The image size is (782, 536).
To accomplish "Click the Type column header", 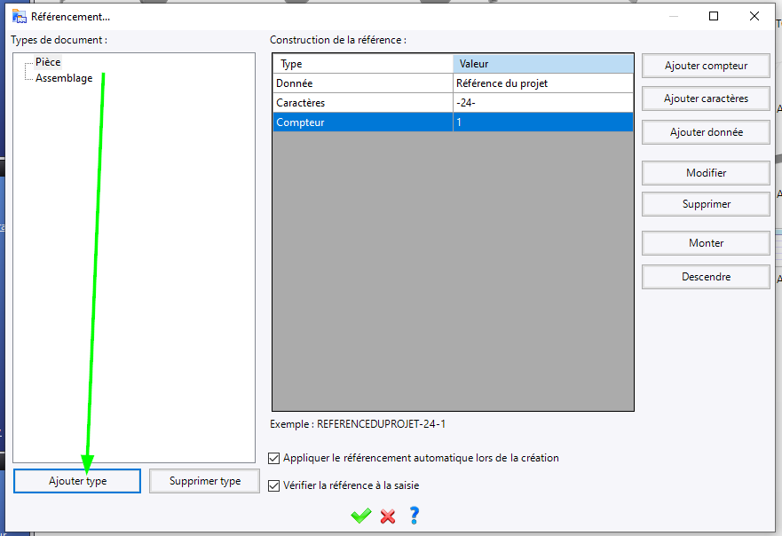I will pyautogui.click(x=363, y=64).
